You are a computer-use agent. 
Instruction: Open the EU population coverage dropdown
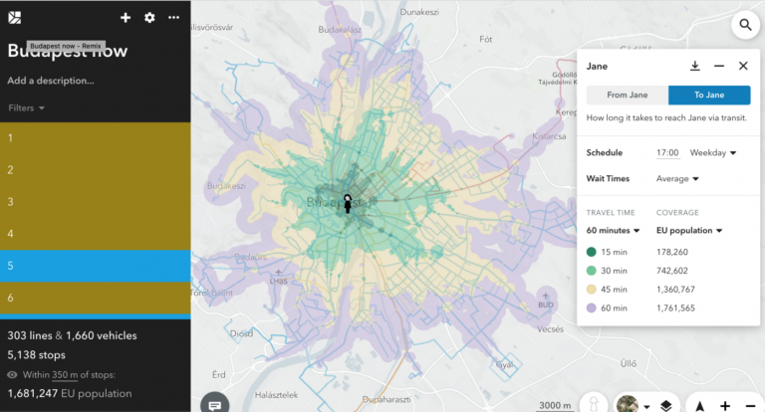689,231
